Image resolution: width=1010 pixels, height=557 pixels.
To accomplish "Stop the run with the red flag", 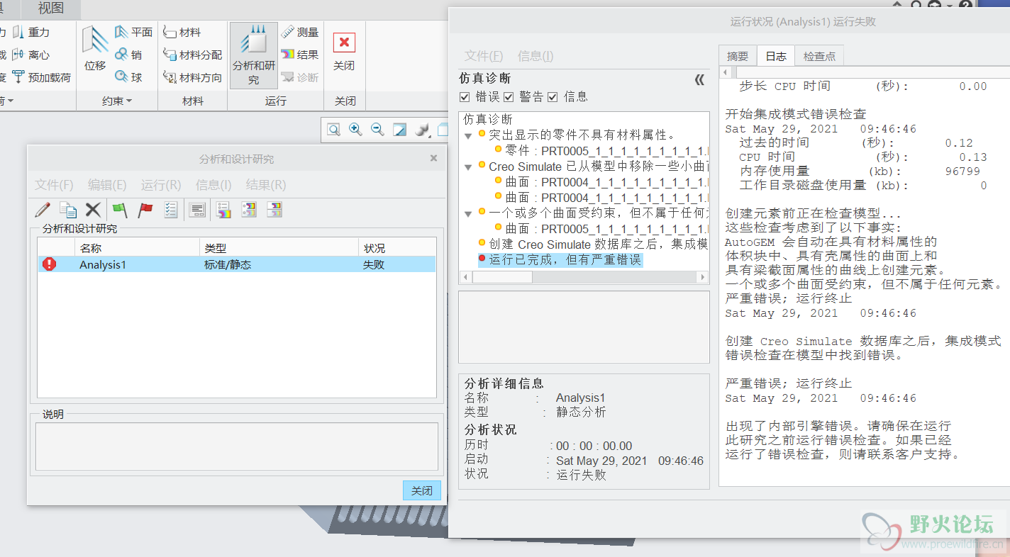I will pyautogui.click(x=145, y=210).
